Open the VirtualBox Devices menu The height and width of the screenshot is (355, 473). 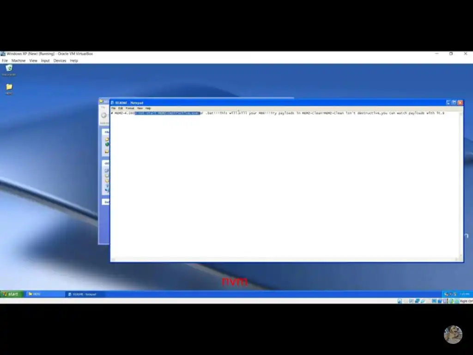60,61
